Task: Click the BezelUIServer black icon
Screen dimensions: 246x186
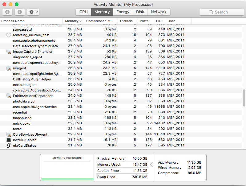Action: (9, 140)
